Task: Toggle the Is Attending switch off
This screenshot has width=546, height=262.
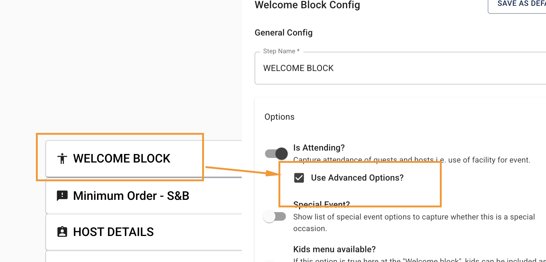Action: tap(276, 153)
